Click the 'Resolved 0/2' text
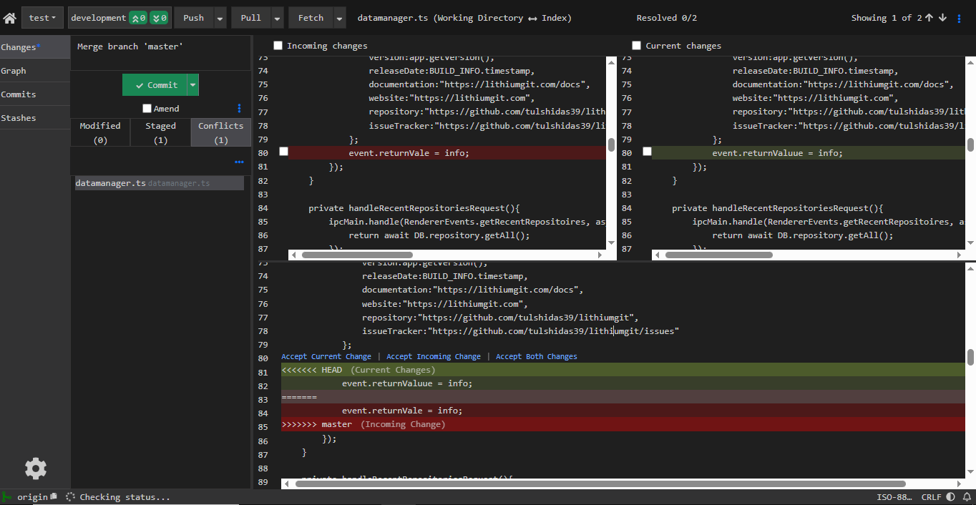This screenshot has height=505, width=976. [x=666, y=18]
